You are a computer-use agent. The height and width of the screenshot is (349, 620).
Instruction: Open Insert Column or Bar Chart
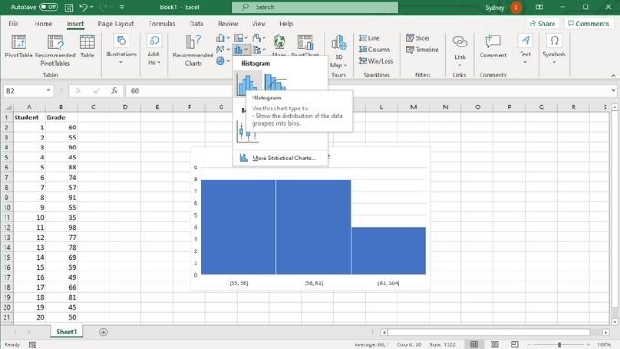(222, 38)
